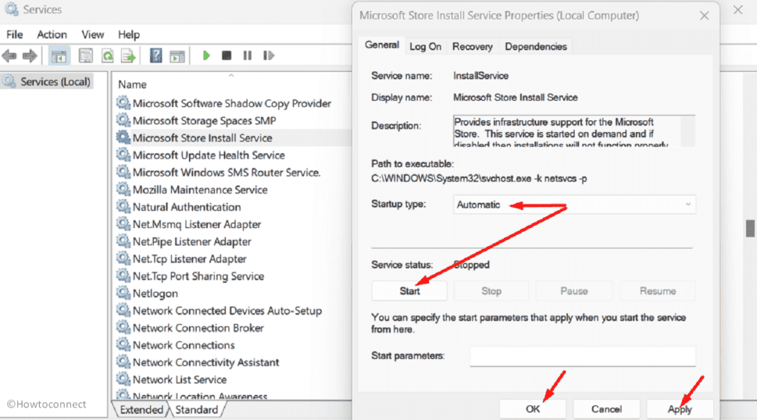Select Network Connected Devices Auto-Setup row

(227, 310)
